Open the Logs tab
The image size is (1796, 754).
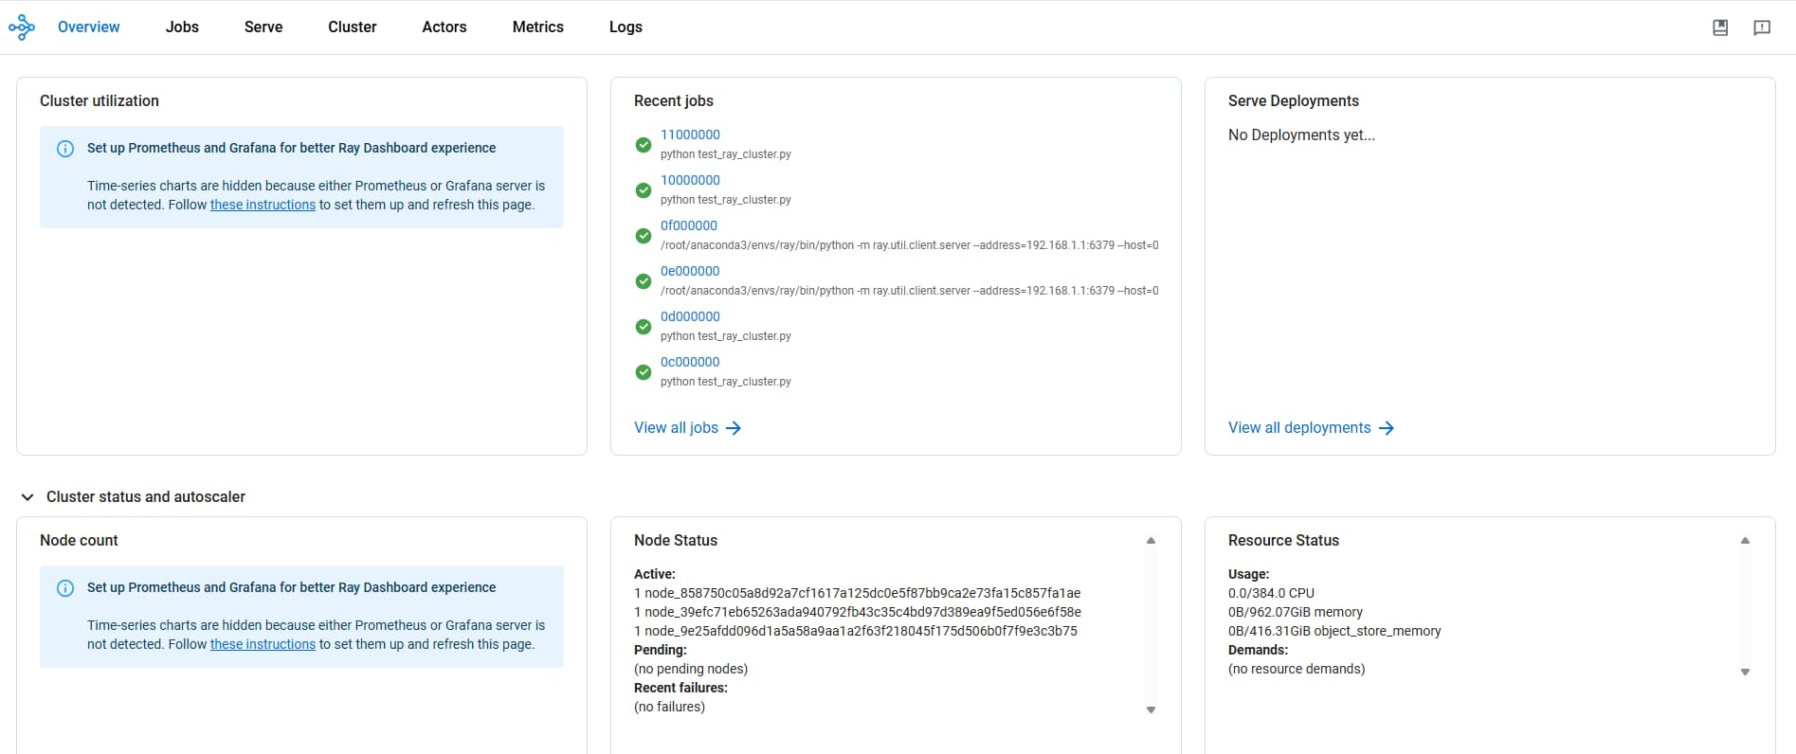tap(626, 27)
